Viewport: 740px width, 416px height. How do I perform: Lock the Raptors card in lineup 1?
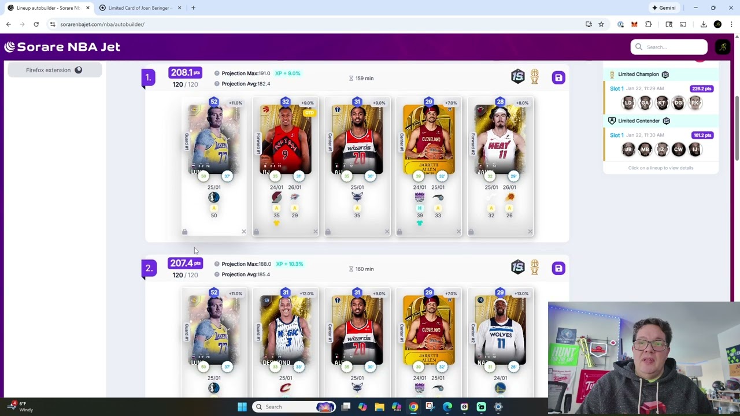point(256,232)
